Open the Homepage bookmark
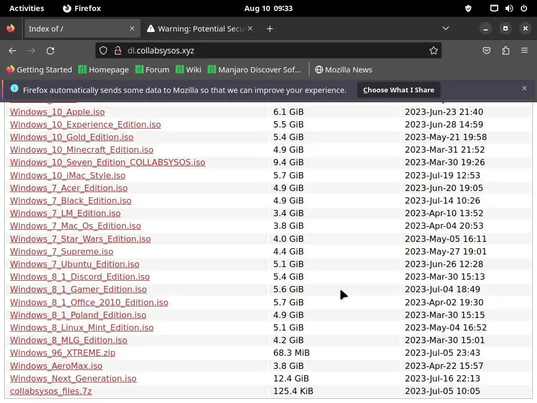Screen dimensions: 537x403 click(103, 70)
